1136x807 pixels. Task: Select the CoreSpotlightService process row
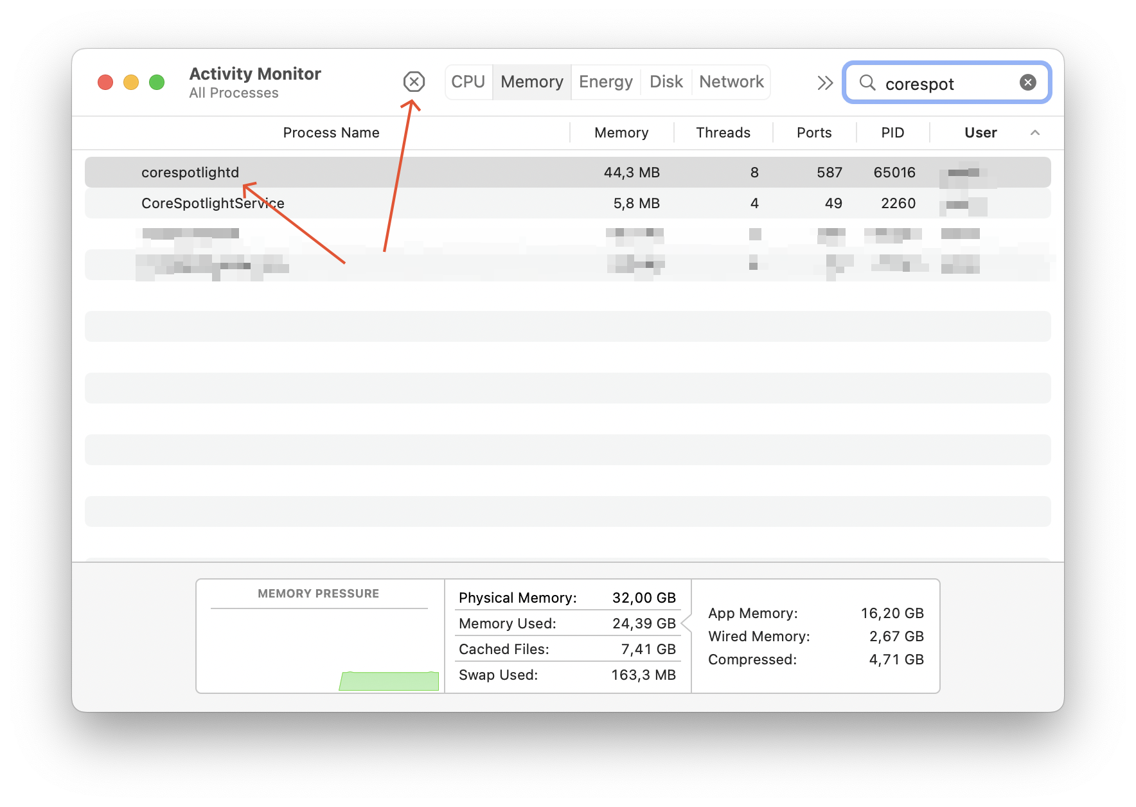tap(568, 203)
